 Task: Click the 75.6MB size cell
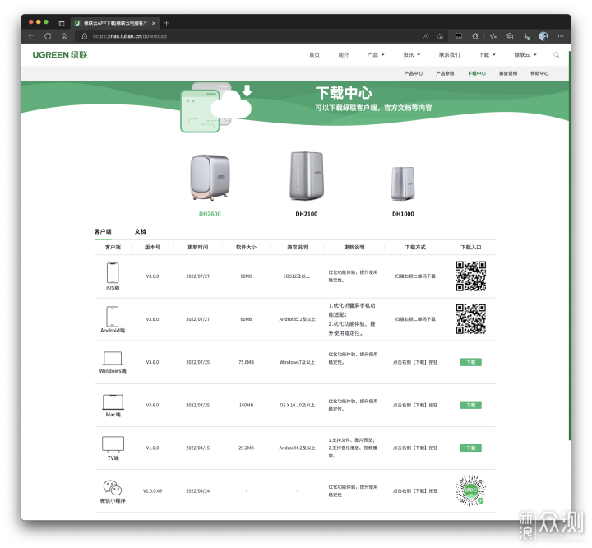246,362
